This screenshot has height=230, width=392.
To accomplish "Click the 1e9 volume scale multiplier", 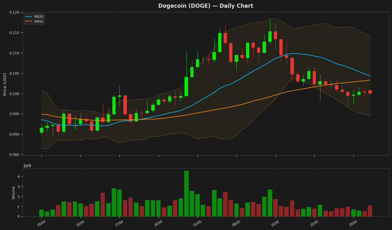I will (x=27, y=166).
